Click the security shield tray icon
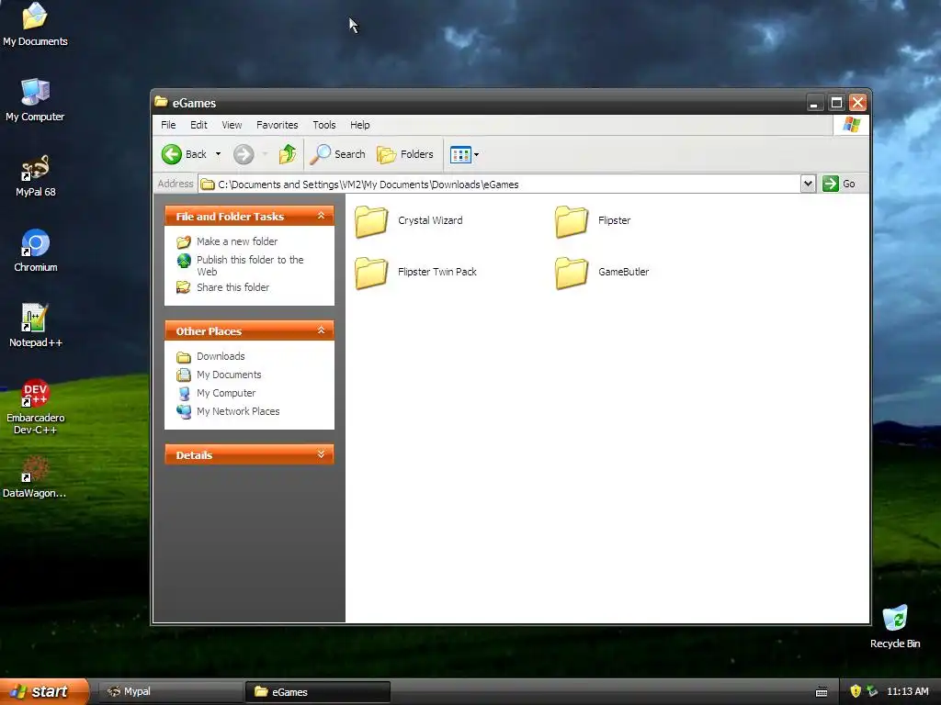The width and height of the screenshot is (941, 705). (856, 691)
